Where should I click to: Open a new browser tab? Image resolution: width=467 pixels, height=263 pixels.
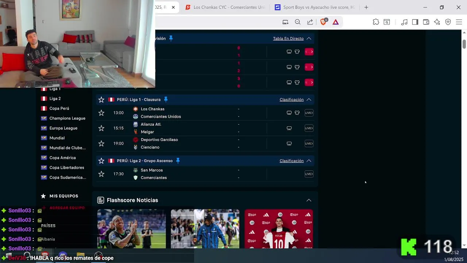click(x=366, y=7)
